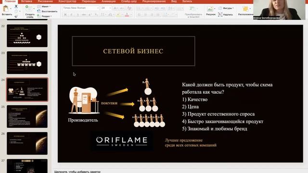
Task: Toggle Align text right
Action: [152, 15]
